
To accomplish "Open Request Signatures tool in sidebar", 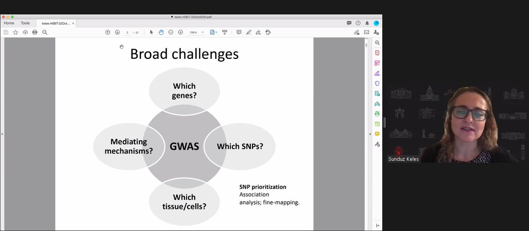I will 377,103.
